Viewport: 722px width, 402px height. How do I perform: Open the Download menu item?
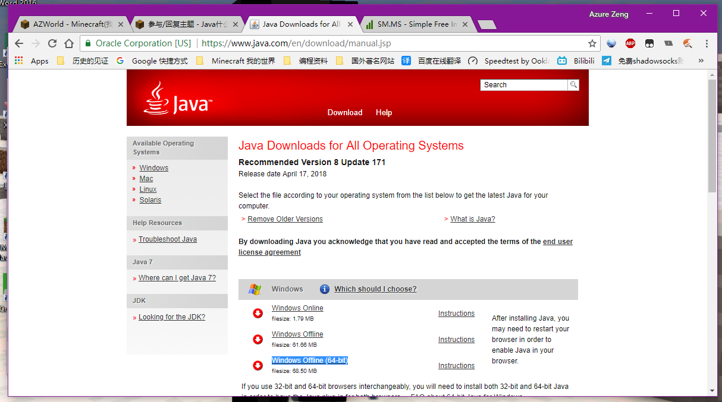coord(345,112)
